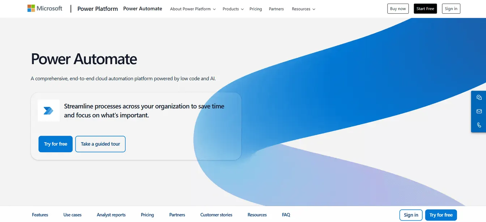Image resolution: width=486 pixels, height=222 pixels.
Task: Click the Microsoft logo
Action: tap(45, 8)
